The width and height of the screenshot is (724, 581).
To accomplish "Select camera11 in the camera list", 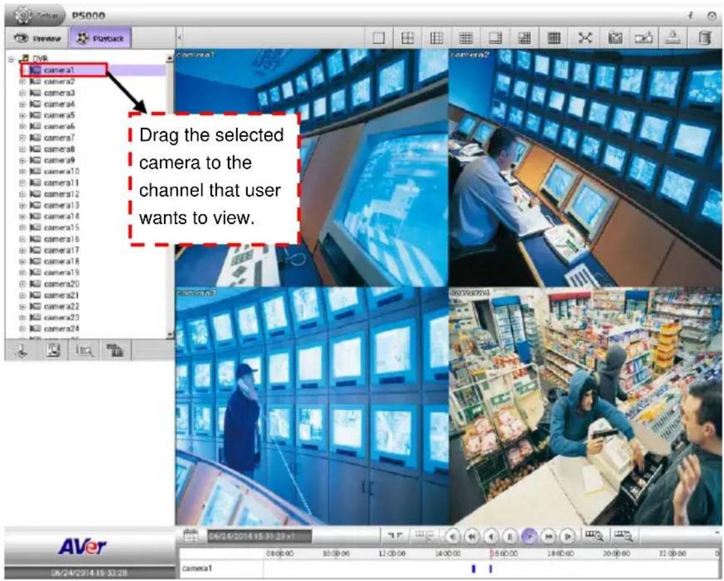I will coord(62,183).
